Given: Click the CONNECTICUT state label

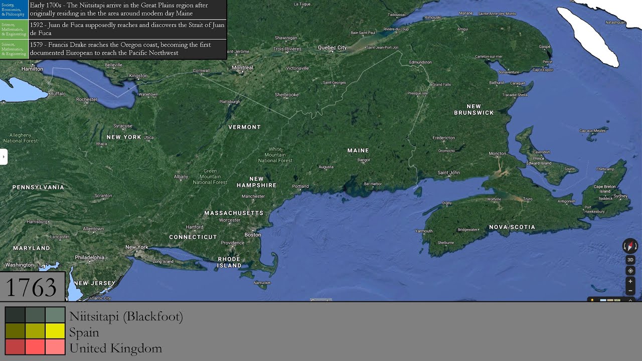Looking at the screenshot, I should (x=193, y=237).
